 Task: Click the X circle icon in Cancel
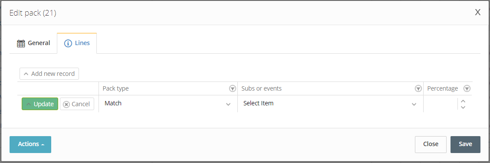click(x=66, y=104)
